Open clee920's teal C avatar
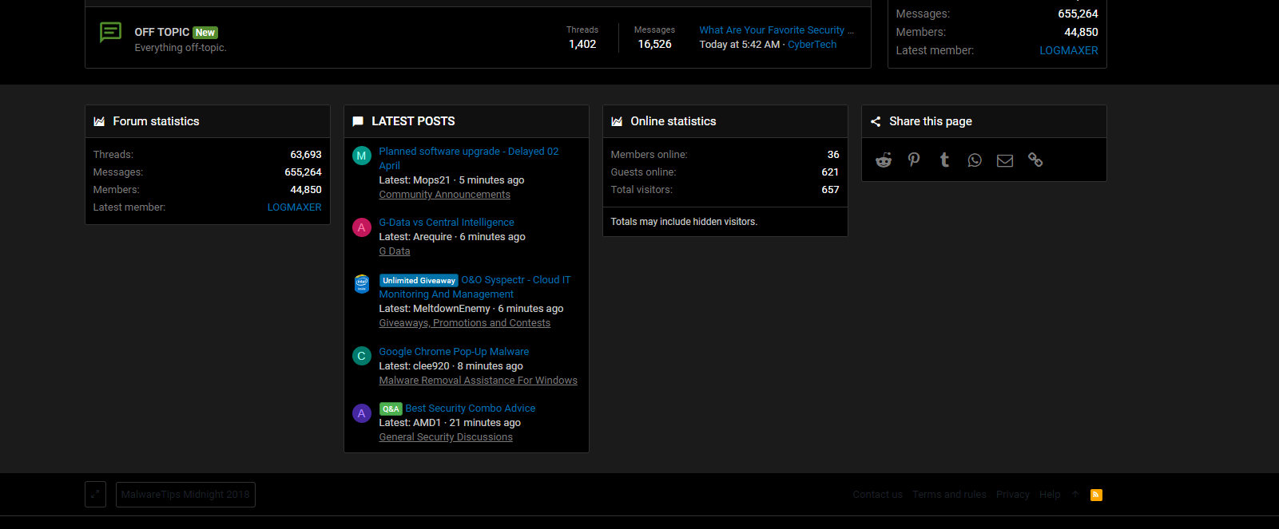The width and height of the screenshot is (1279, 529). [361, 356]
